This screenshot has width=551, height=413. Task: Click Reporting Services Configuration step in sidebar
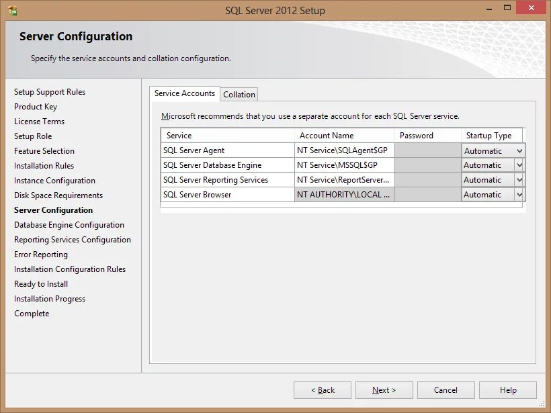click(x=73, y=240)
